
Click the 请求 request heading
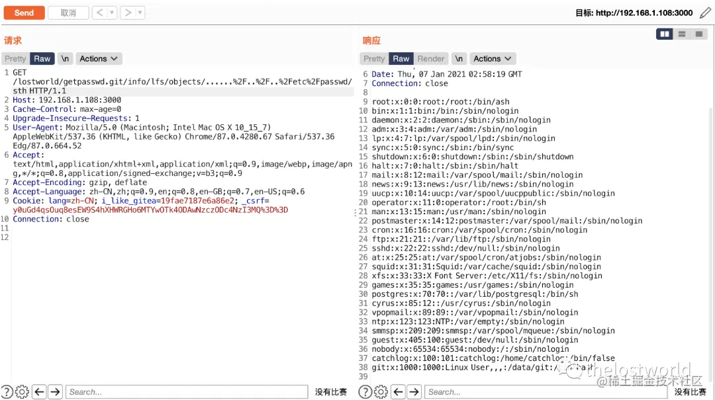(x=13, y=40)
